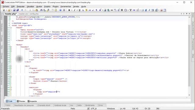
Task: Click the Paste clipboard icon
Action: 37,10
